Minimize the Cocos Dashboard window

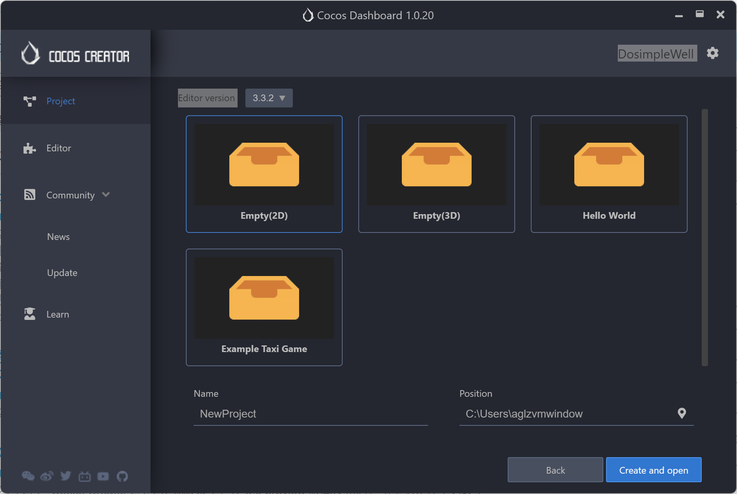[x=679, y=15]
